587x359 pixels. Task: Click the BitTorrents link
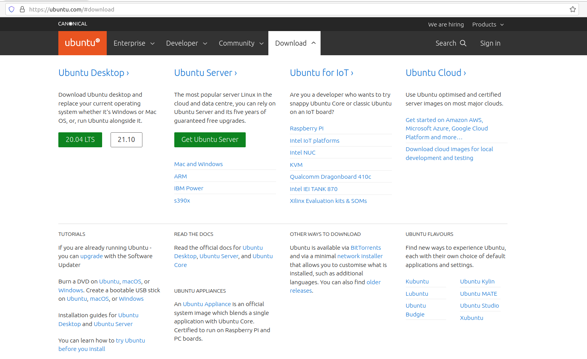(365, 248)
